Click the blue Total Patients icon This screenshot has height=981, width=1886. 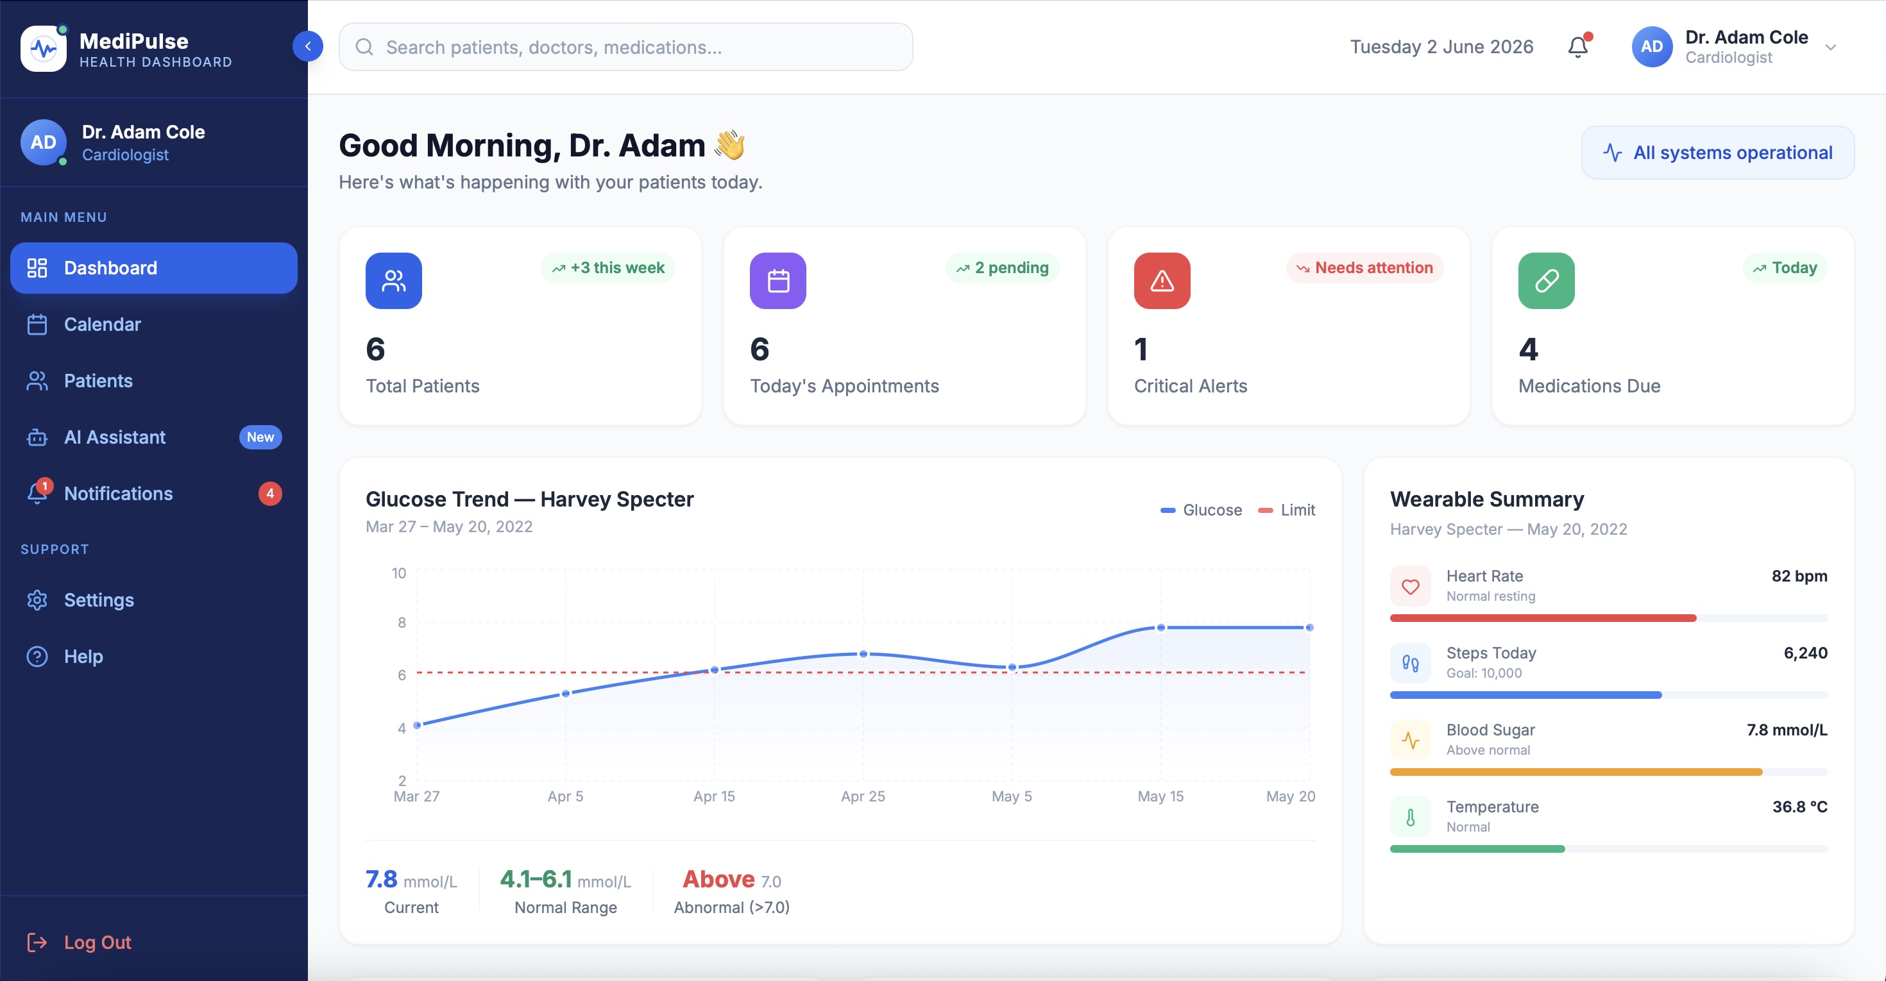tap(394, 281)
